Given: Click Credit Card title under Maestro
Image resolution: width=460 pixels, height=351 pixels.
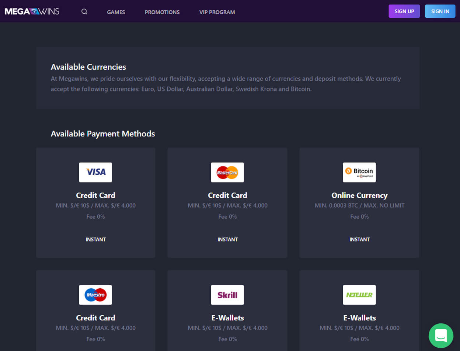Looking at the screenshot, I should coord(95,318).
